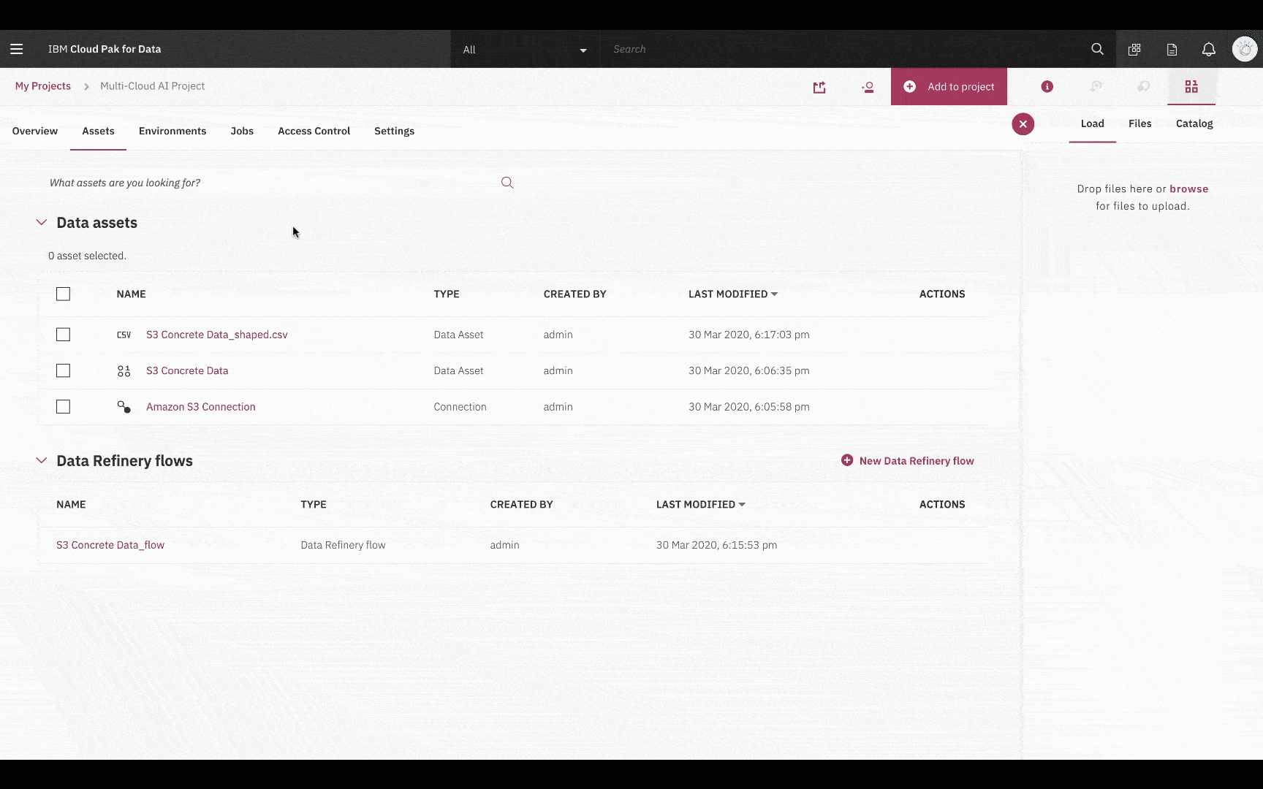1263x789 pixels.
Task: Click the plus icon for new Refinery flow
Action: (847, 460)
